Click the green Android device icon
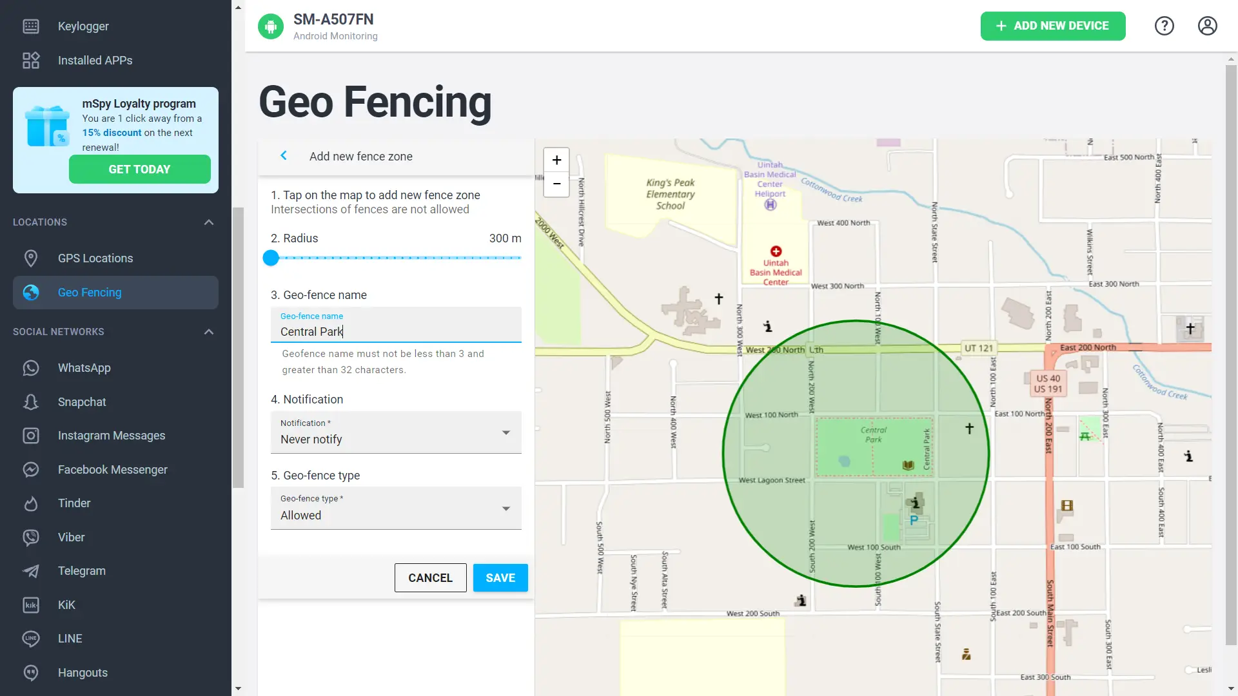The width and height of the screenshot is (1238, 696). (x=271, y=26)
